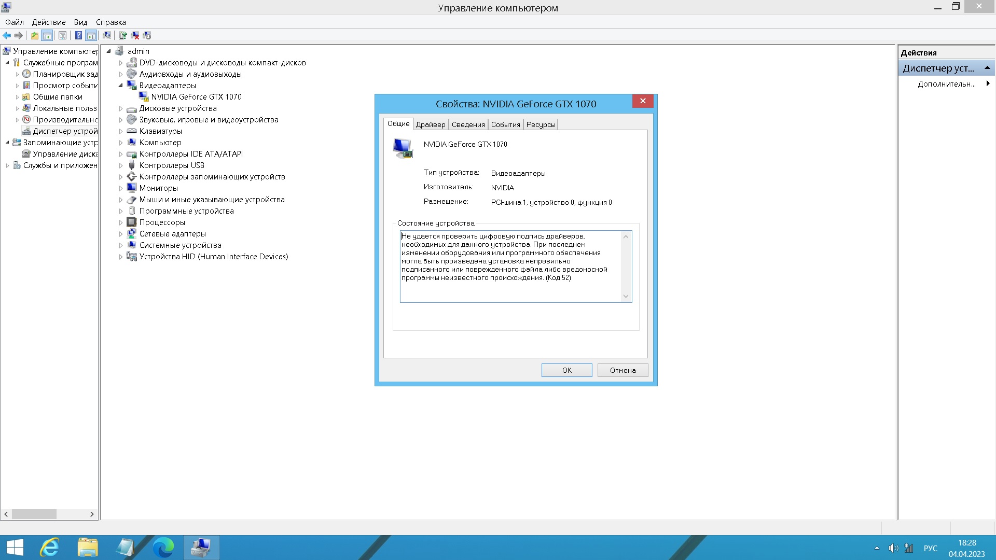Click the Disable device toolbar icon

[147, 35]
